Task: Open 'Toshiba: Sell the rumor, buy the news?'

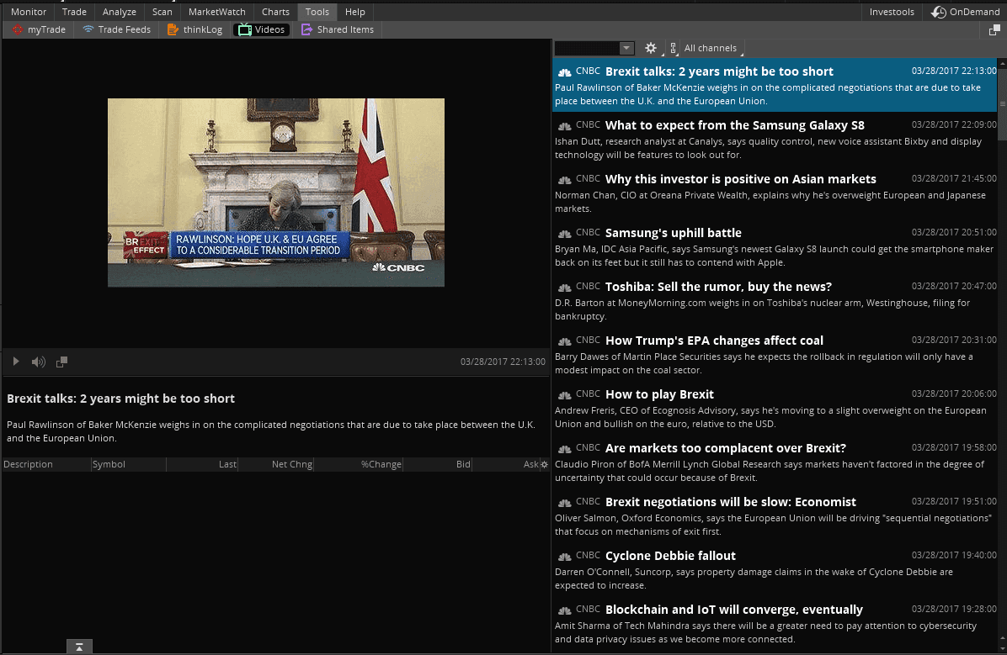Action: (775, 300)
